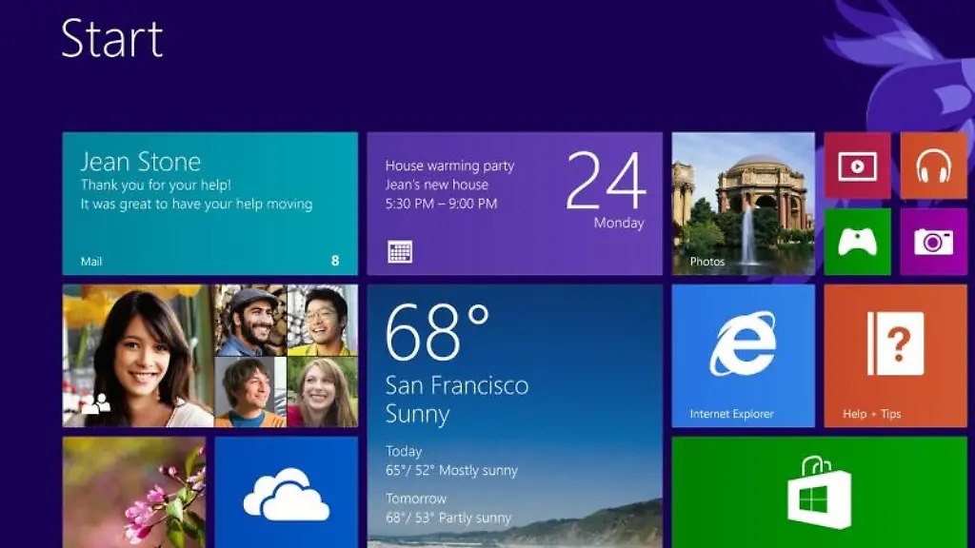
Task: View tomorrow's forecast in the weather tile
Action: (x=448, y=509)
